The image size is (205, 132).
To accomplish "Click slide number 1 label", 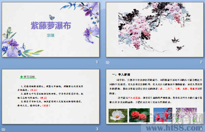I will [x=97, y=62].
